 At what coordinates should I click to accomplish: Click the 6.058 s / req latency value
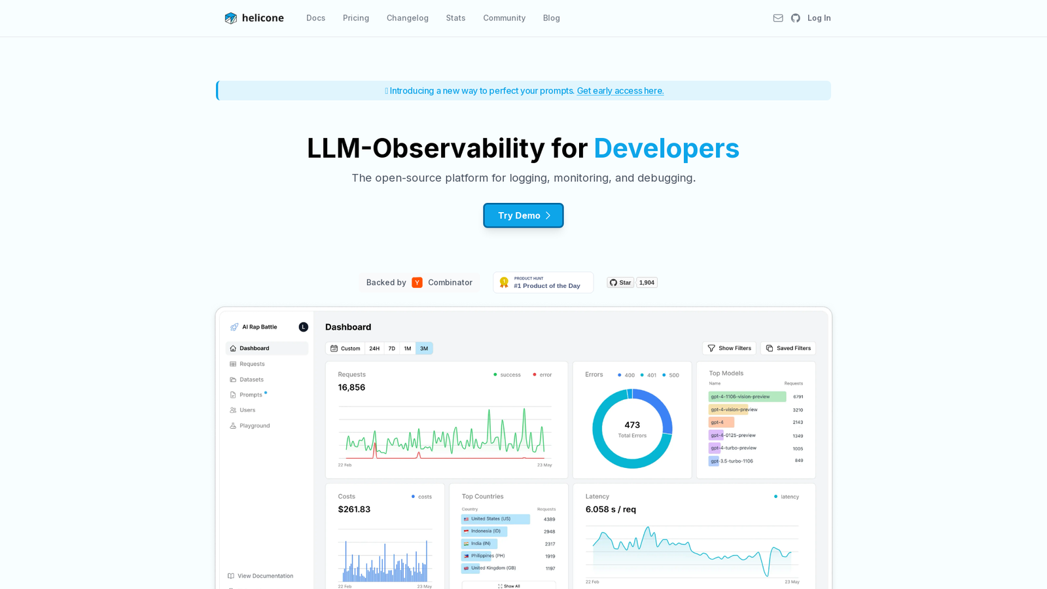[x=611, y=509]
